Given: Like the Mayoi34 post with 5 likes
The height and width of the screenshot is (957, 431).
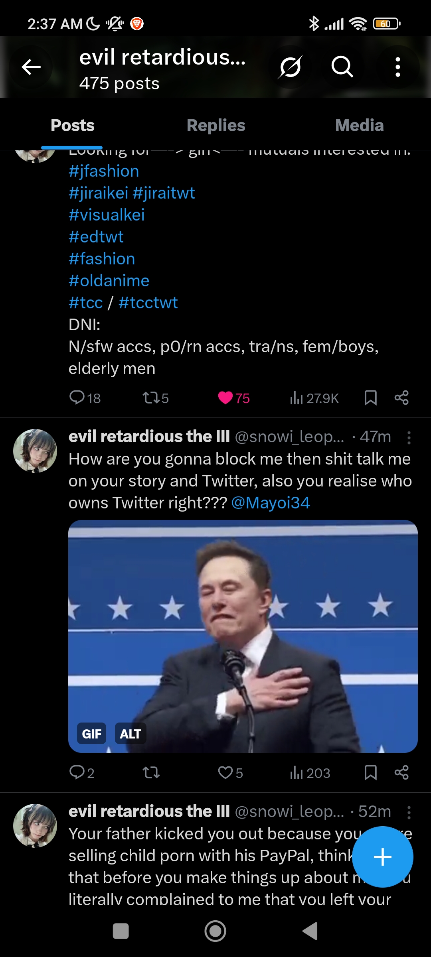Looking at the screenshot, I should coord(225,773).
